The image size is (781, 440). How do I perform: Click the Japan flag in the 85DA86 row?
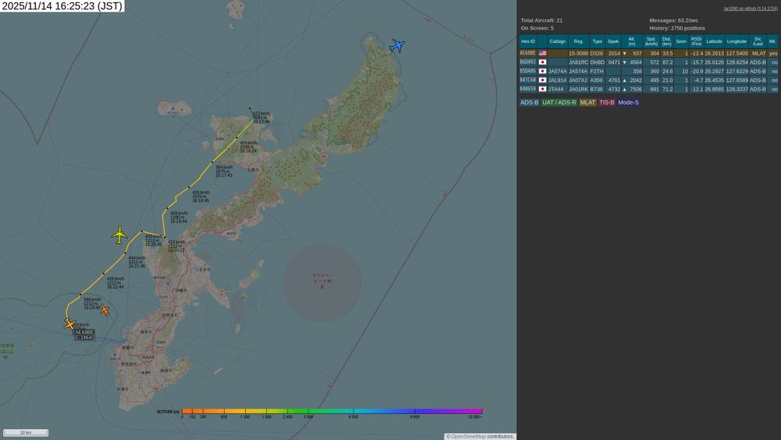543,71
